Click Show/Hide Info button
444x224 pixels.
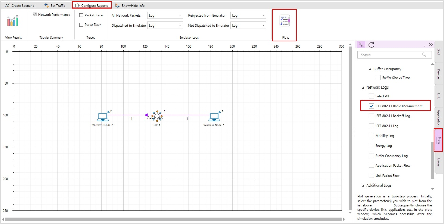130,5
